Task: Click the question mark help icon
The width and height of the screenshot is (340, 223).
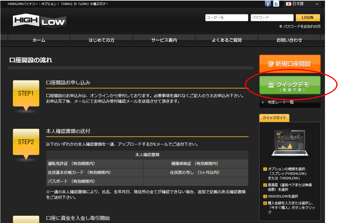Action: pos(280,27)
